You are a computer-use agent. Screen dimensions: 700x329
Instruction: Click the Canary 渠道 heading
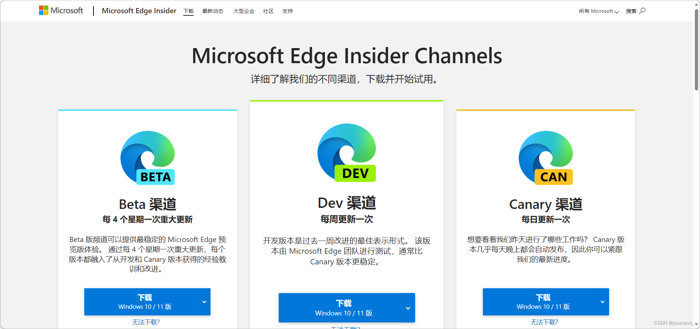(x=546, y=204)
